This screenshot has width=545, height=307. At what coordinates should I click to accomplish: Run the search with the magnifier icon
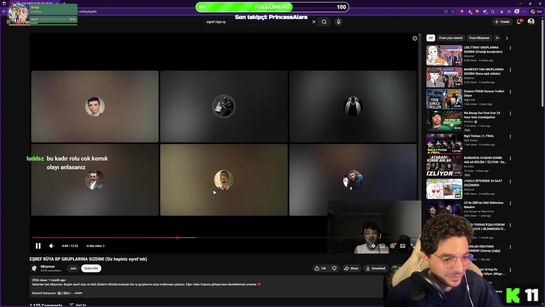pyautogui.click(x=324, y=22)
